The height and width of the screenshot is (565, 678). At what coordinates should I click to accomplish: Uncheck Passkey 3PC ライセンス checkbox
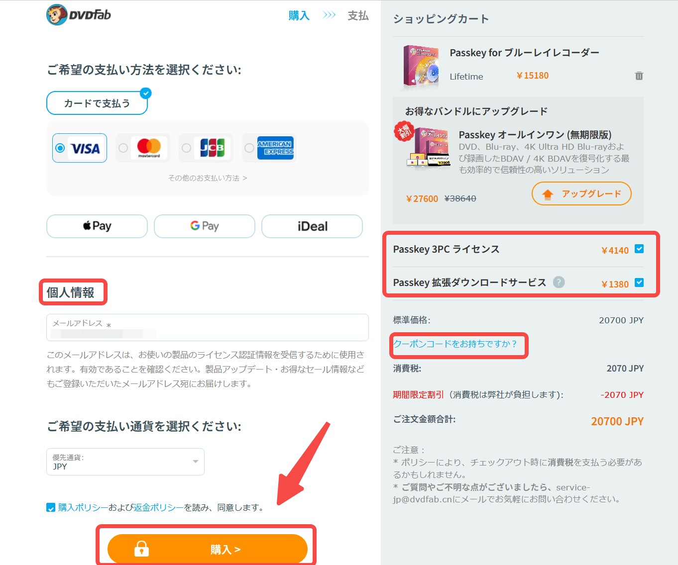pyautogui.click(x=639, y=249)
